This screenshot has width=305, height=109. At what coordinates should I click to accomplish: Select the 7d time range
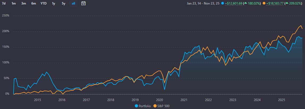point(4,3)
